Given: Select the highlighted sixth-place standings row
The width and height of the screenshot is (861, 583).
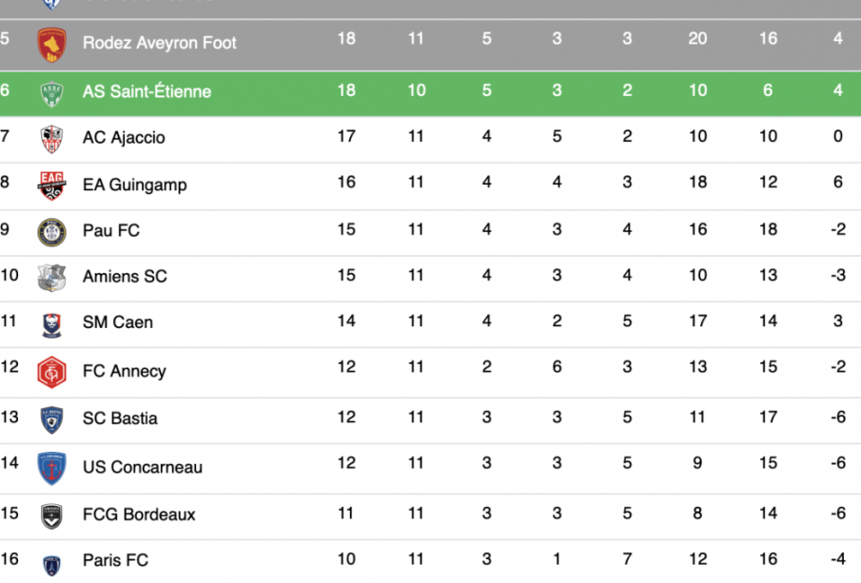Looking at the screenshot, I should (428, 92).
